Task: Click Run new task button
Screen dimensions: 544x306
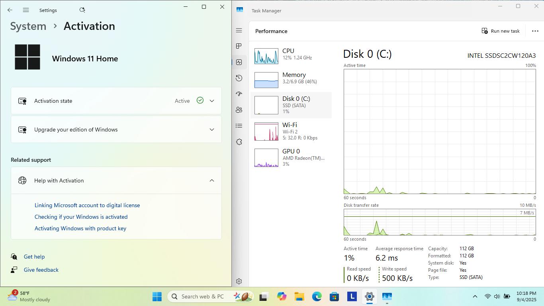Action: [x=501, y=31]
